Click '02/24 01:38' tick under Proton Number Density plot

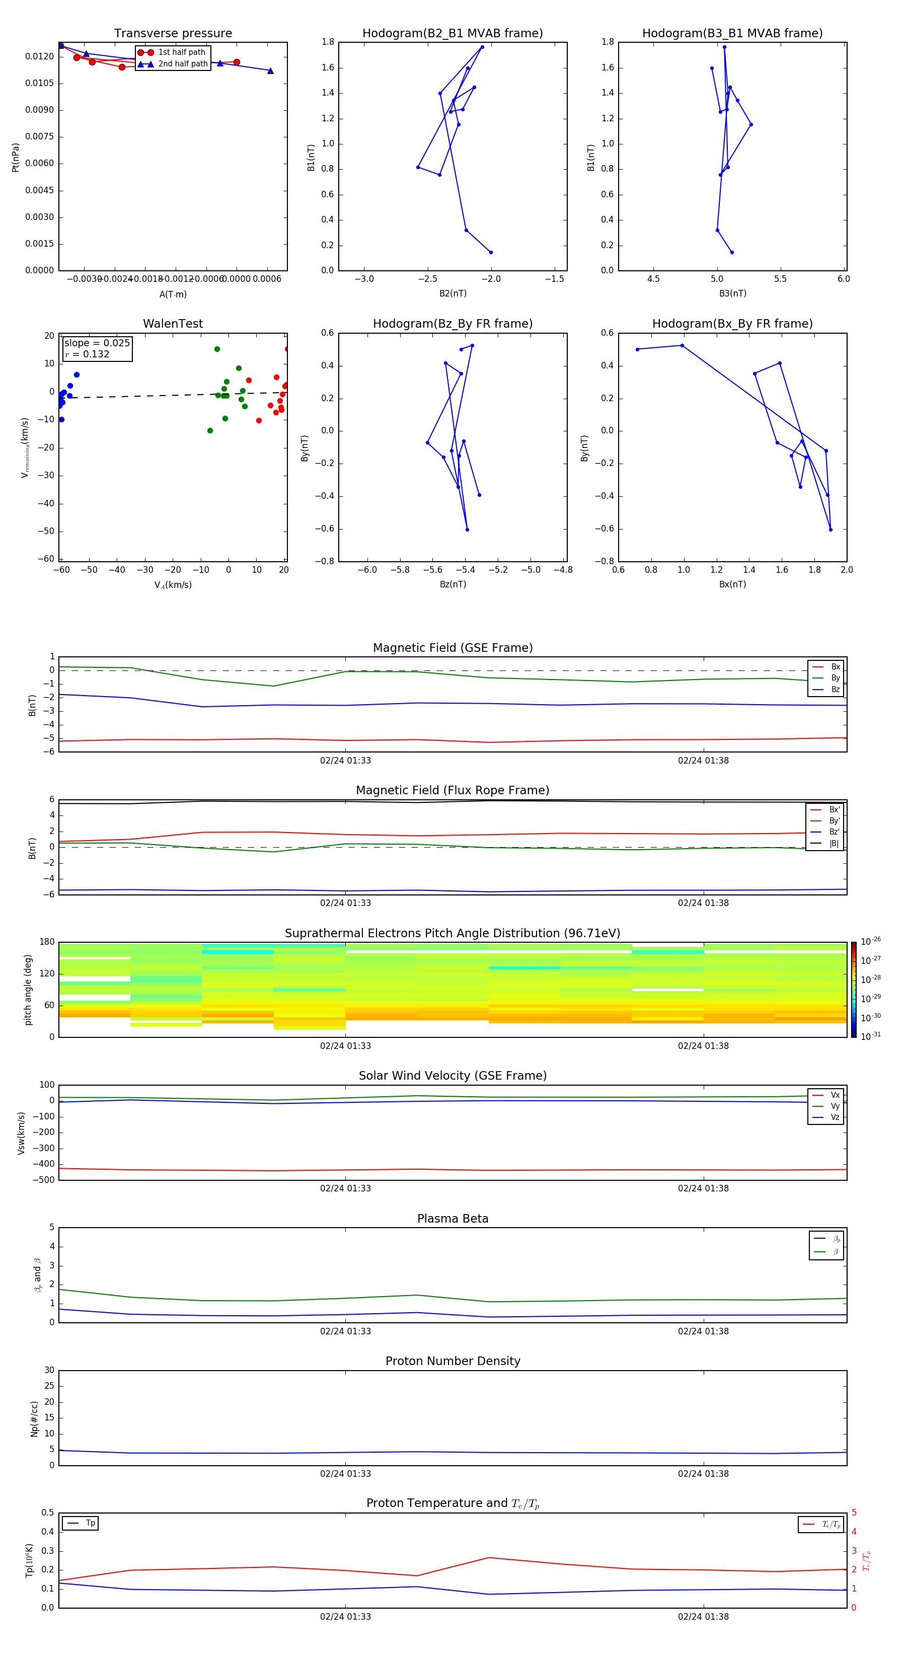(703, 1473)
